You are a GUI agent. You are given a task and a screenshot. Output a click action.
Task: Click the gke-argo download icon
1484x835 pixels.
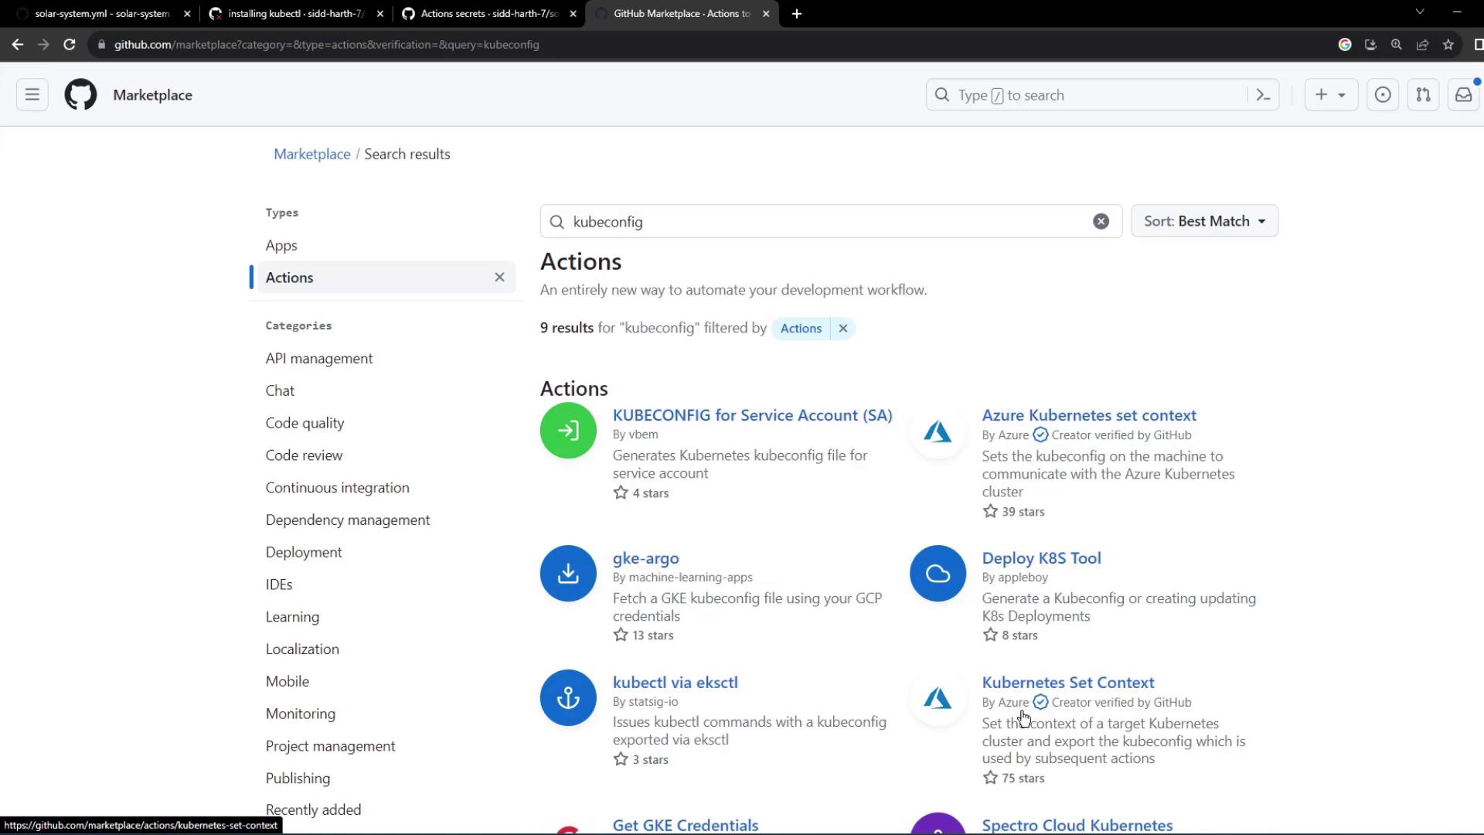click(568, 574)
